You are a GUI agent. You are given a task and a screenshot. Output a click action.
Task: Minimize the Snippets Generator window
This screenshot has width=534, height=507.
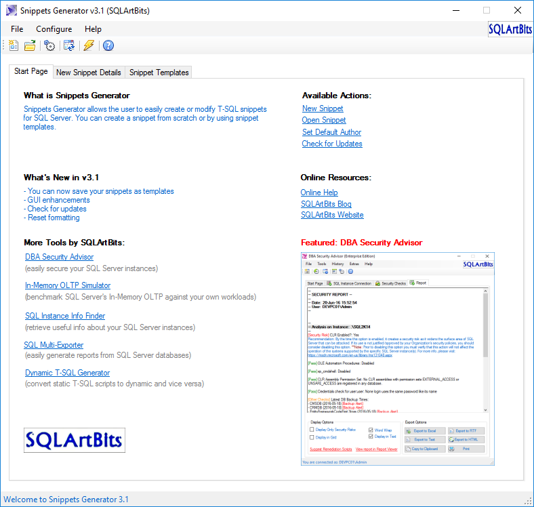[456, 11]
